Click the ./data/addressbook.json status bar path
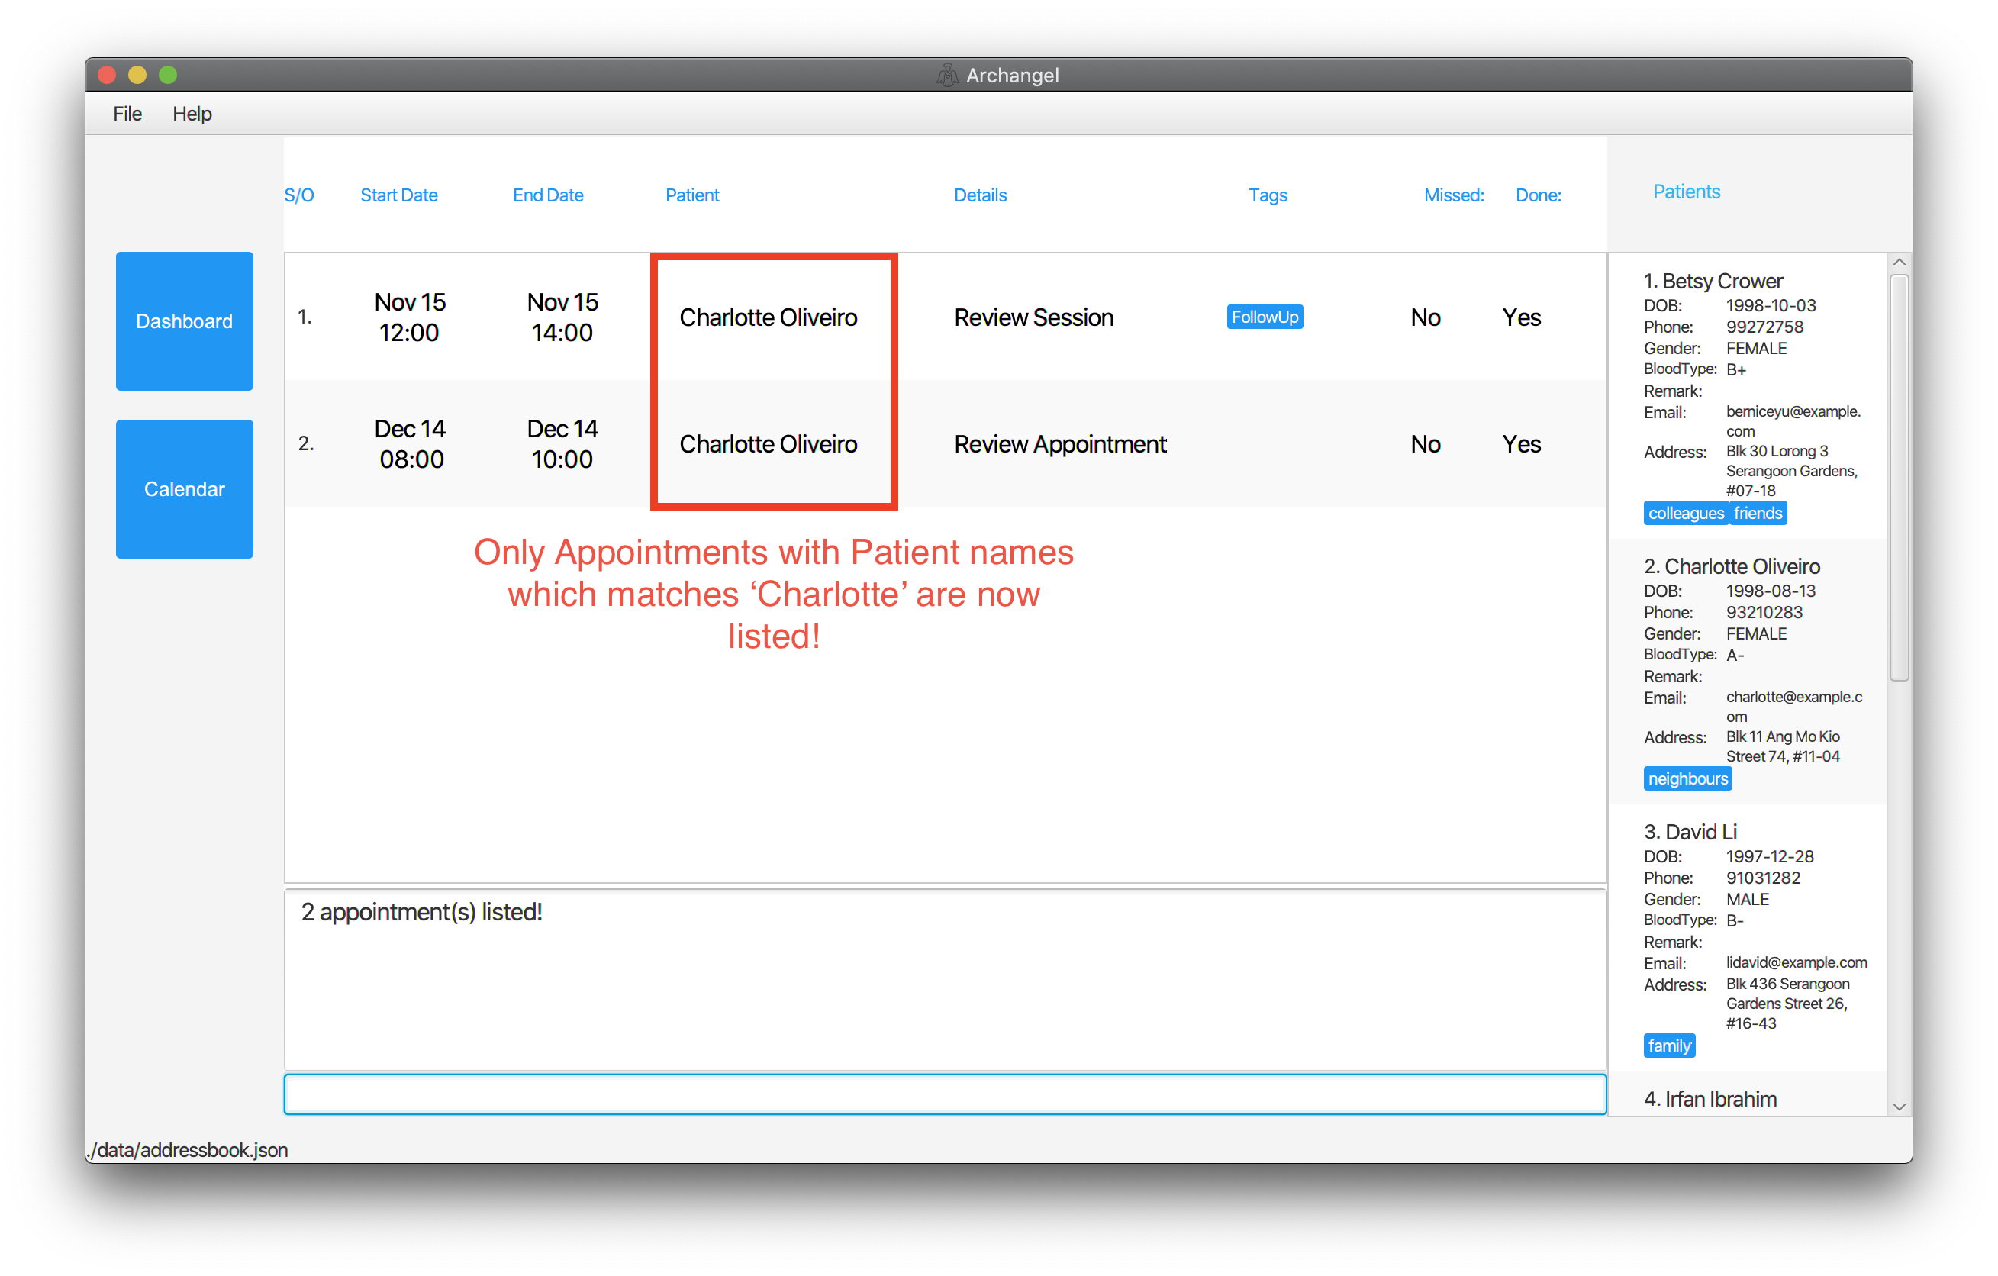 point(188,1150)
